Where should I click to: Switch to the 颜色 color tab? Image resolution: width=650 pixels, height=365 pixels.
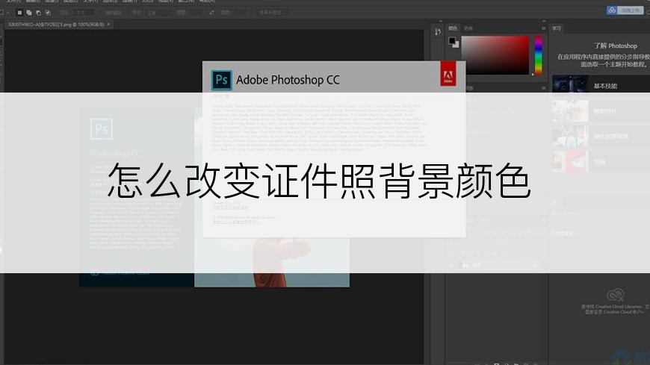[x=453, y=28]
